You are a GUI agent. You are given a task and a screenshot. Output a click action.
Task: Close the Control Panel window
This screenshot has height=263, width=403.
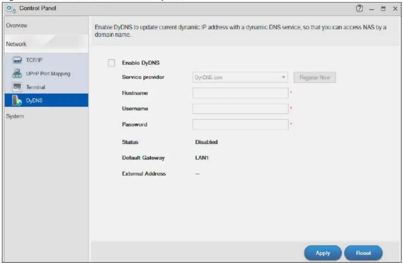coord(395,9)
